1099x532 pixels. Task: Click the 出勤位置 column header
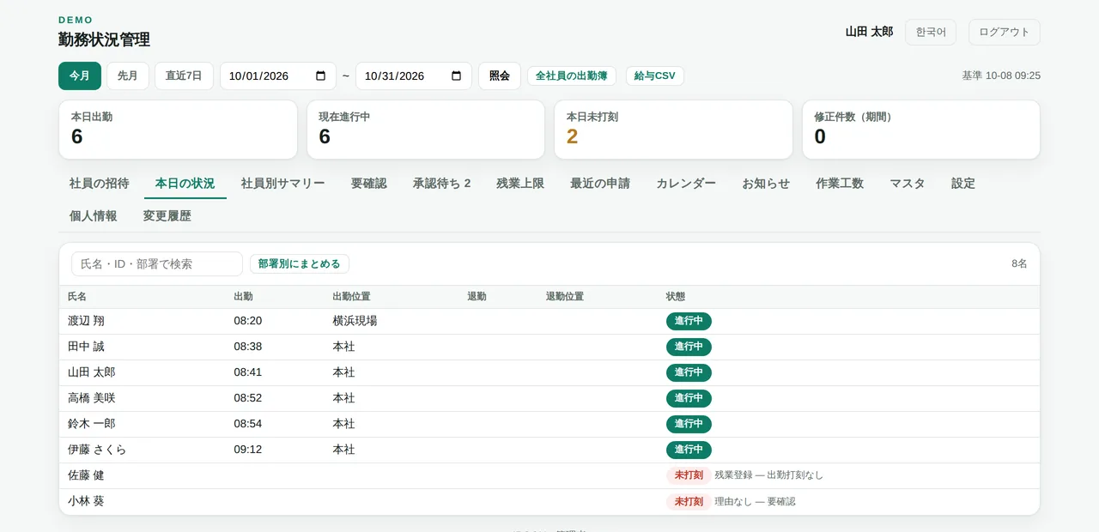(351, 297)
